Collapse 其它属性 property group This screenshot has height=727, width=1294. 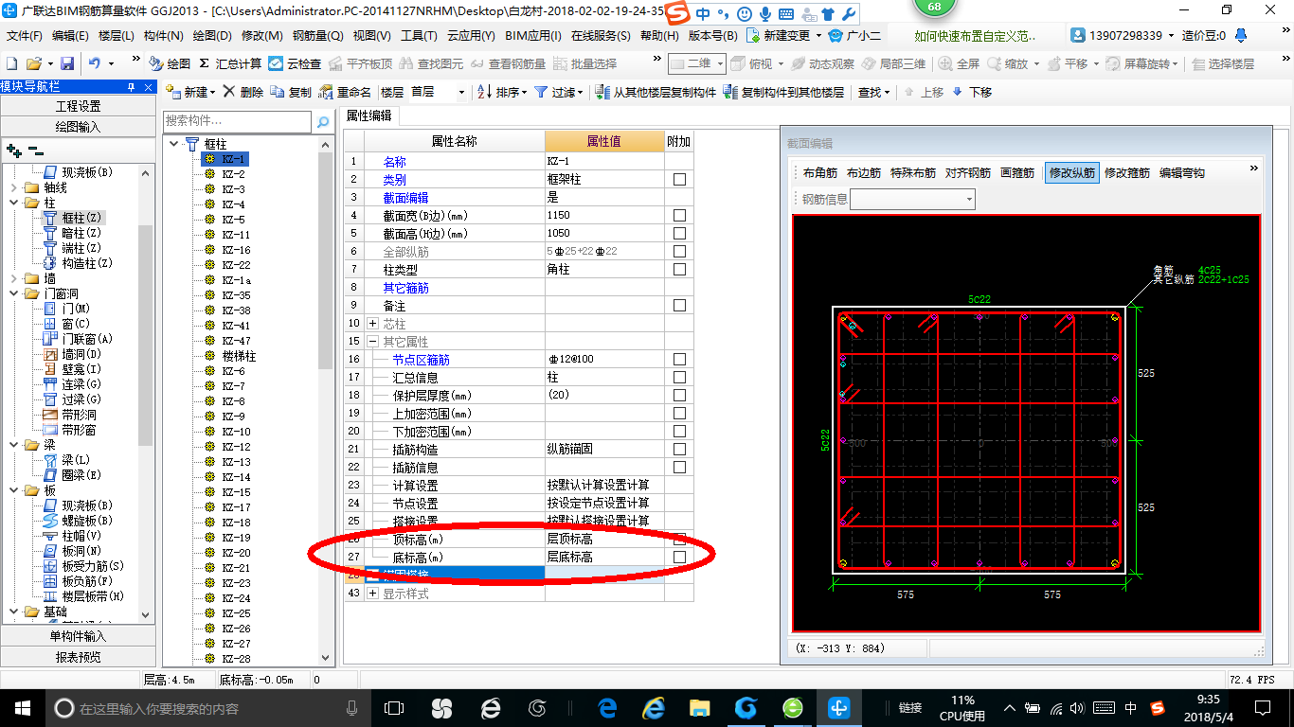point(373,342)
